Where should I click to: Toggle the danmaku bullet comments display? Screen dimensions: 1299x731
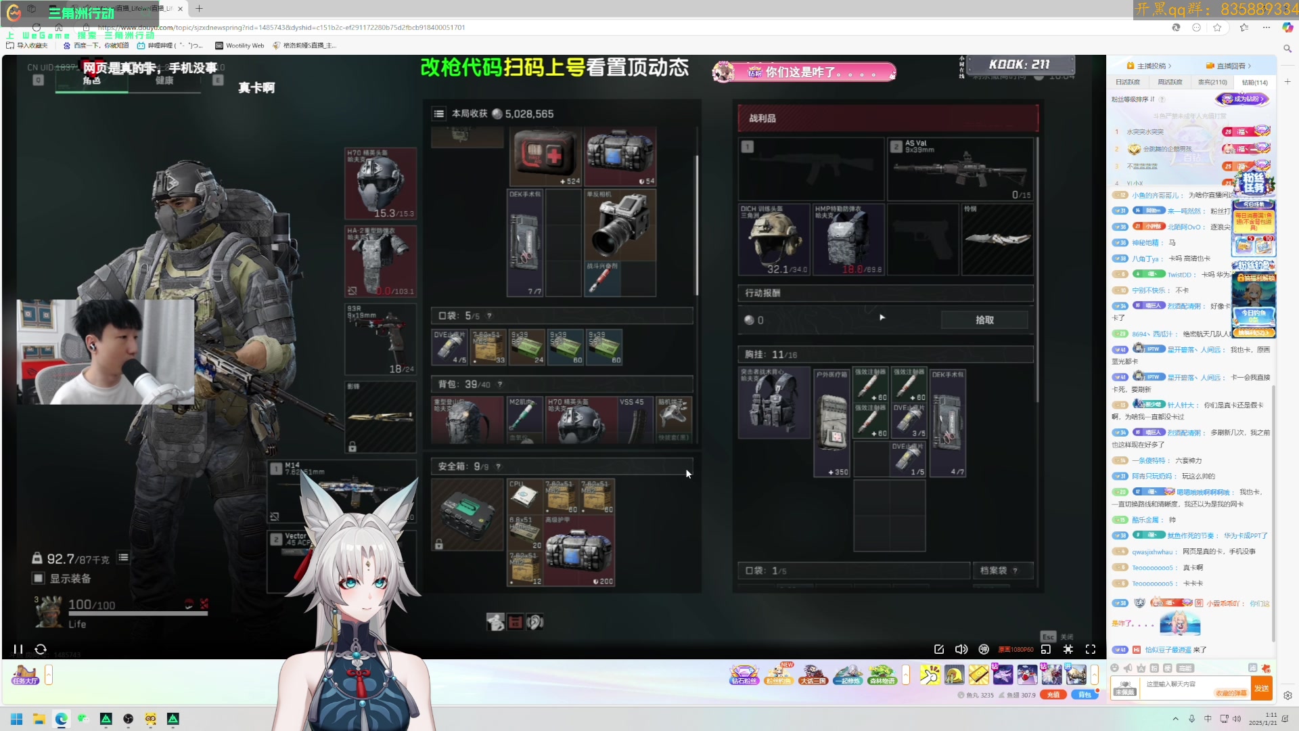pyautogui.click(x=984, y=649)
